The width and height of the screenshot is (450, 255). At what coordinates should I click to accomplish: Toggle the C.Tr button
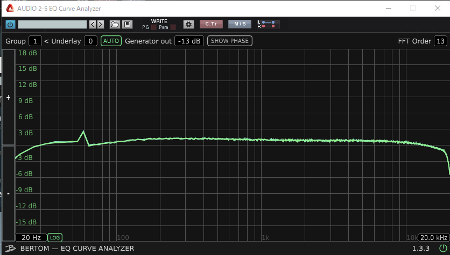(x=211, y=24)
